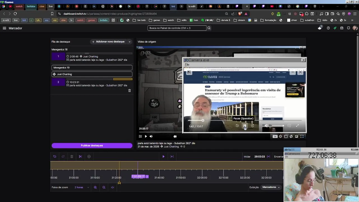Expand embedded Camera.exe video to fullscreen
Image resolution: width=359 pixels, height=202 pixels.
pyautogui.click(x=297, y=126)
